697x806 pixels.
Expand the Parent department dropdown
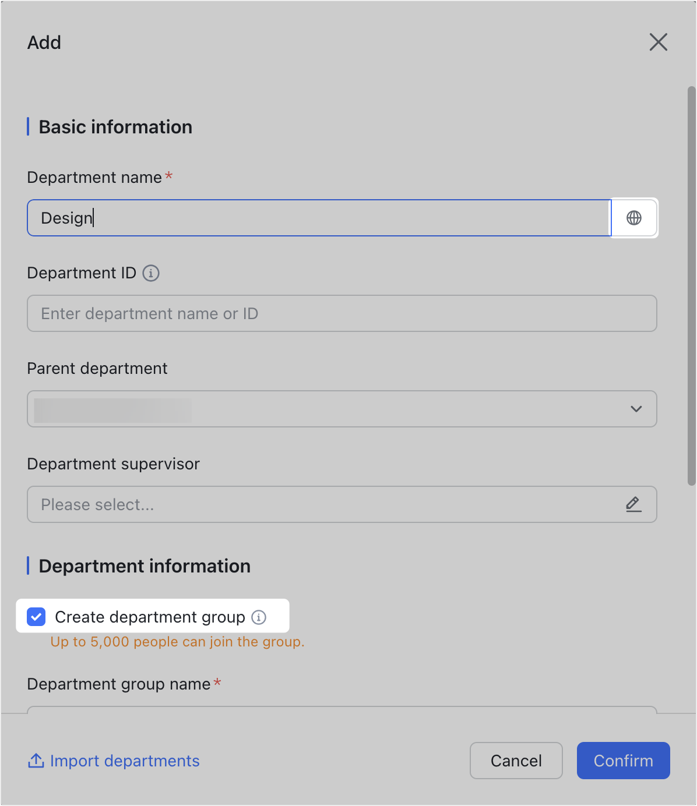342,409
